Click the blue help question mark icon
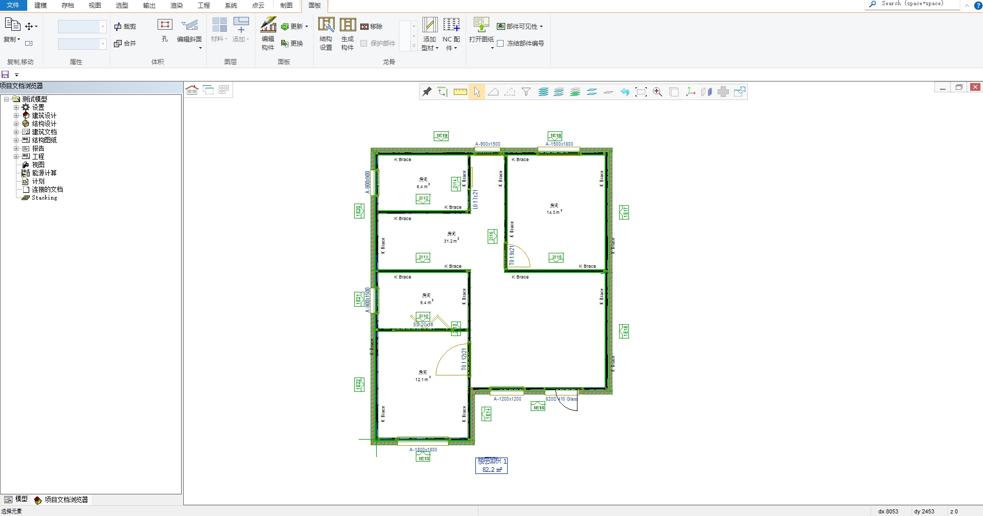 (978, 6)
